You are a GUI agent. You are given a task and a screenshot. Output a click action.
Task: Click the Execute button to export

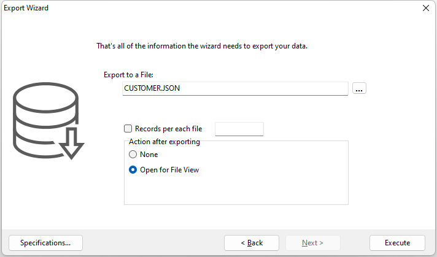point(397,243)
